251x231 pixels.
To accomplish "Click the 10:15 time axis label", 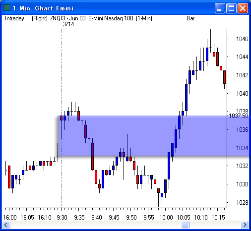I will [x=218, y=218].
